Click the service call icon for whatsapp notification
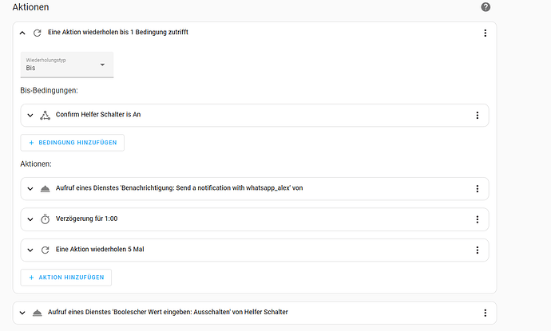The height and width of the screenshot is (331, 551). coord(45,188)
